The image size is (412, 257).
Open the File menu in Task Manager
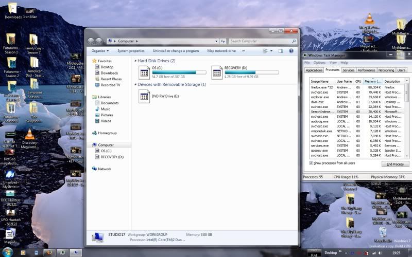coord(307,62)
